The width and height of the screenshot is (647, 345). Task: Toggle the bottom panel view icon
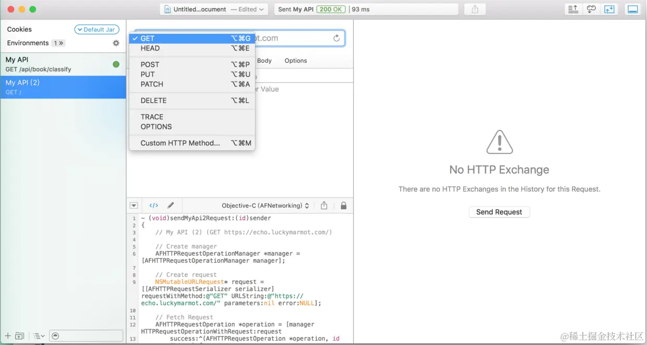pyautogui.click(x=633, y=9)
